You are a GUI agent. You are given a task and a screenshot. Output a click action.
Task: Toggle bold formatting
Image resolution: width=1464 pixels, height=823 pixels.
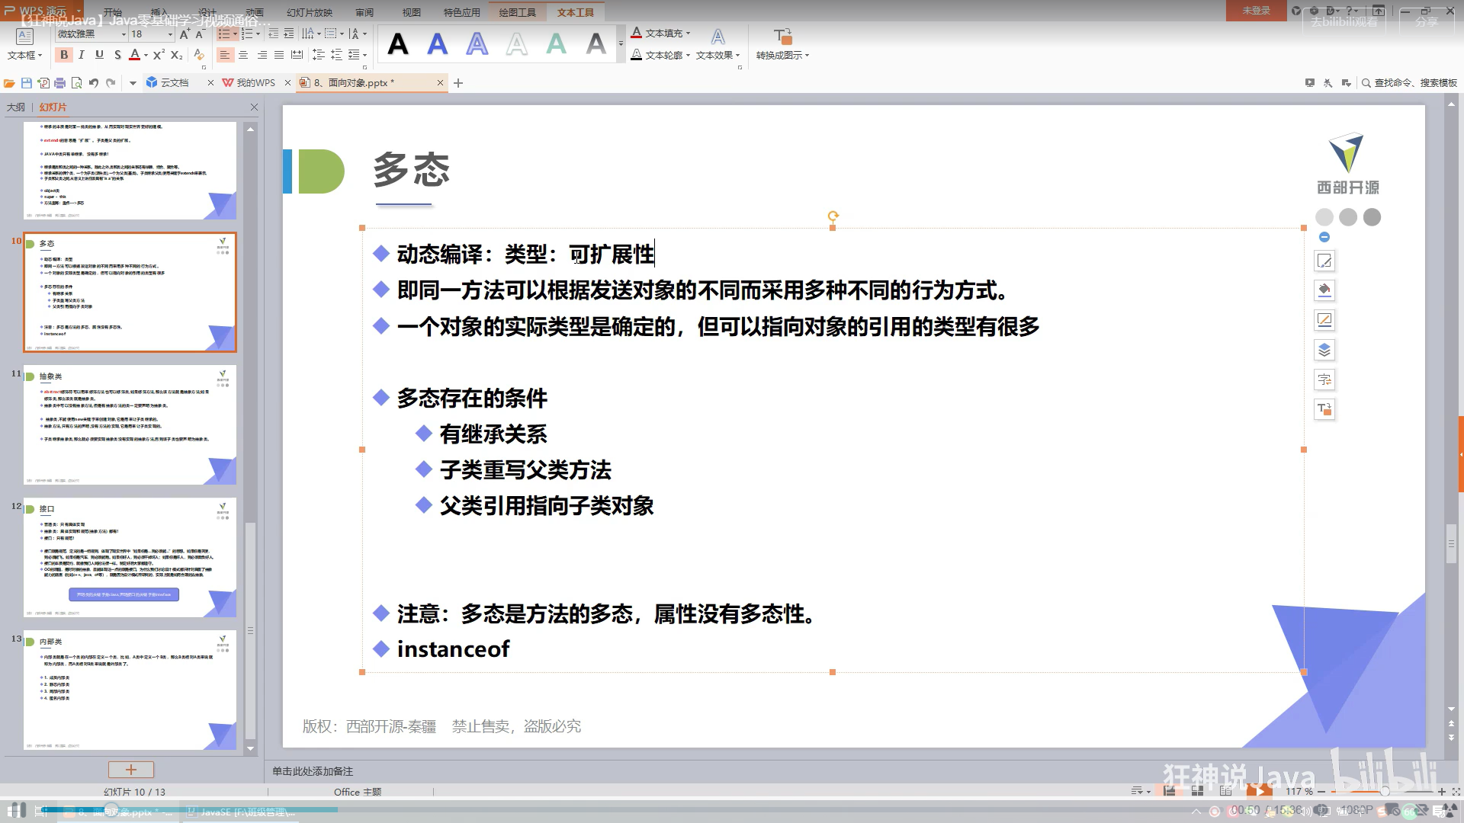pyautogui.click(x=64, y=55)
